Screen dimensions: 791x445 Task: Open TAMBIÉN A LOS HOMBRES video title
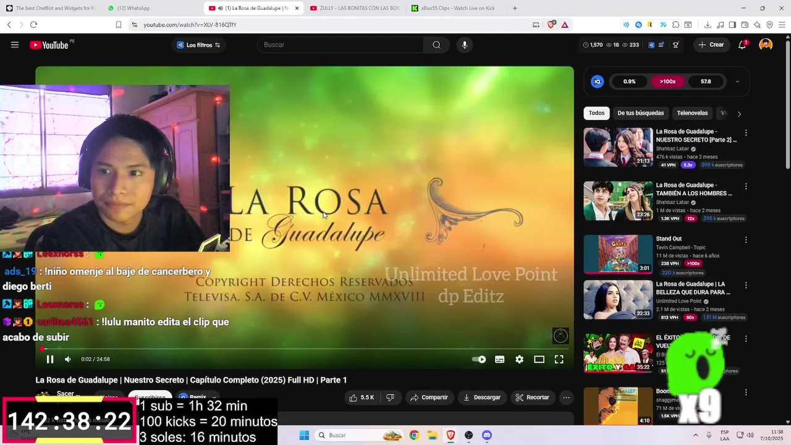pos(694,189)
